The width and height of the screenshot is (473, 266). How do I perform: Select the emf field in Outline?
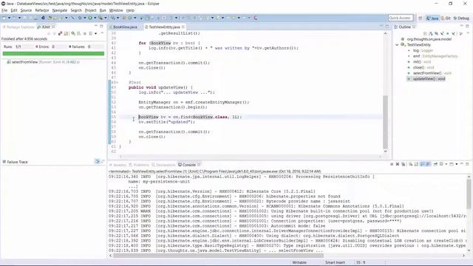coord(432,56)
